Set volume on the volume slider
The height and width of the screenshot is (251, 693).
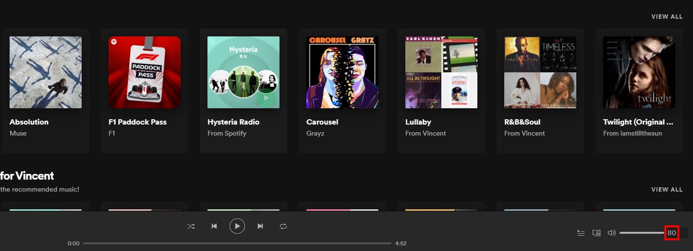642,233
